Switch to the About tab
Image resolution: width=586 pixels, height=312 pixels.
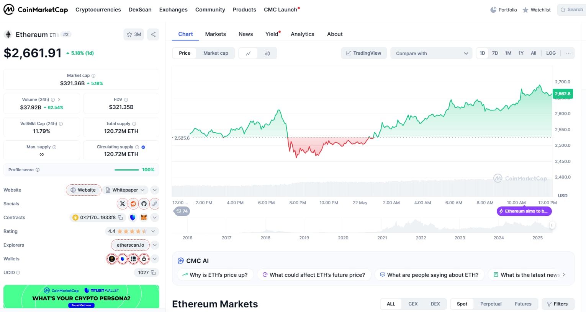tap(335, 34)
